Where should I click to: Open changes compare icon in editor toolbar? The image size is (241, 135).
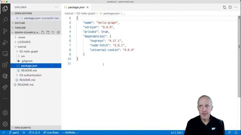(224, 7)
